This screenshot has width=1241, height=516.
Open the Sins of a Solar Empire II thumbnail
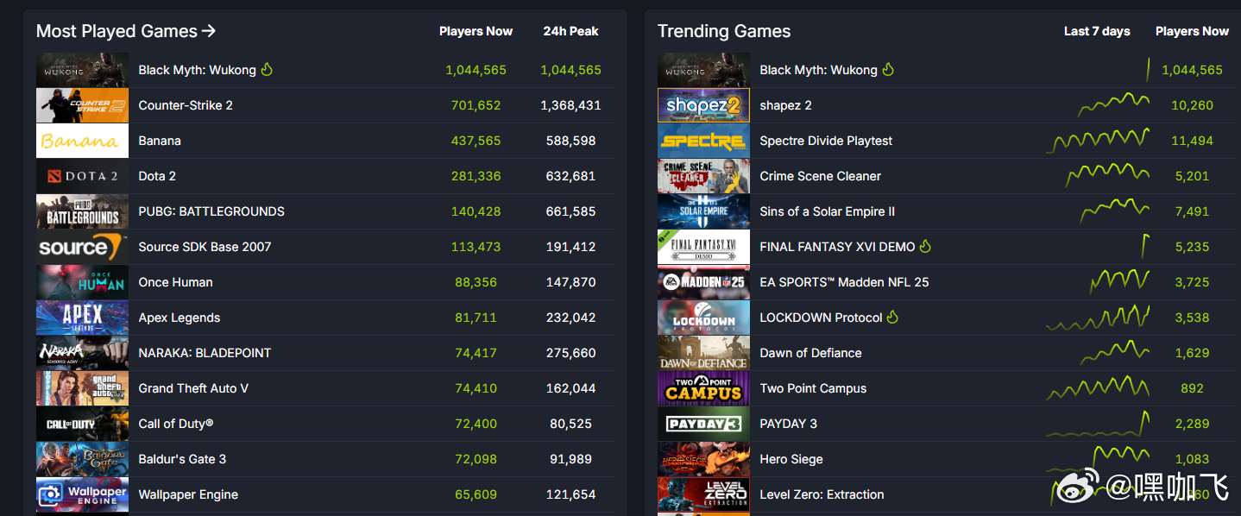703,211
